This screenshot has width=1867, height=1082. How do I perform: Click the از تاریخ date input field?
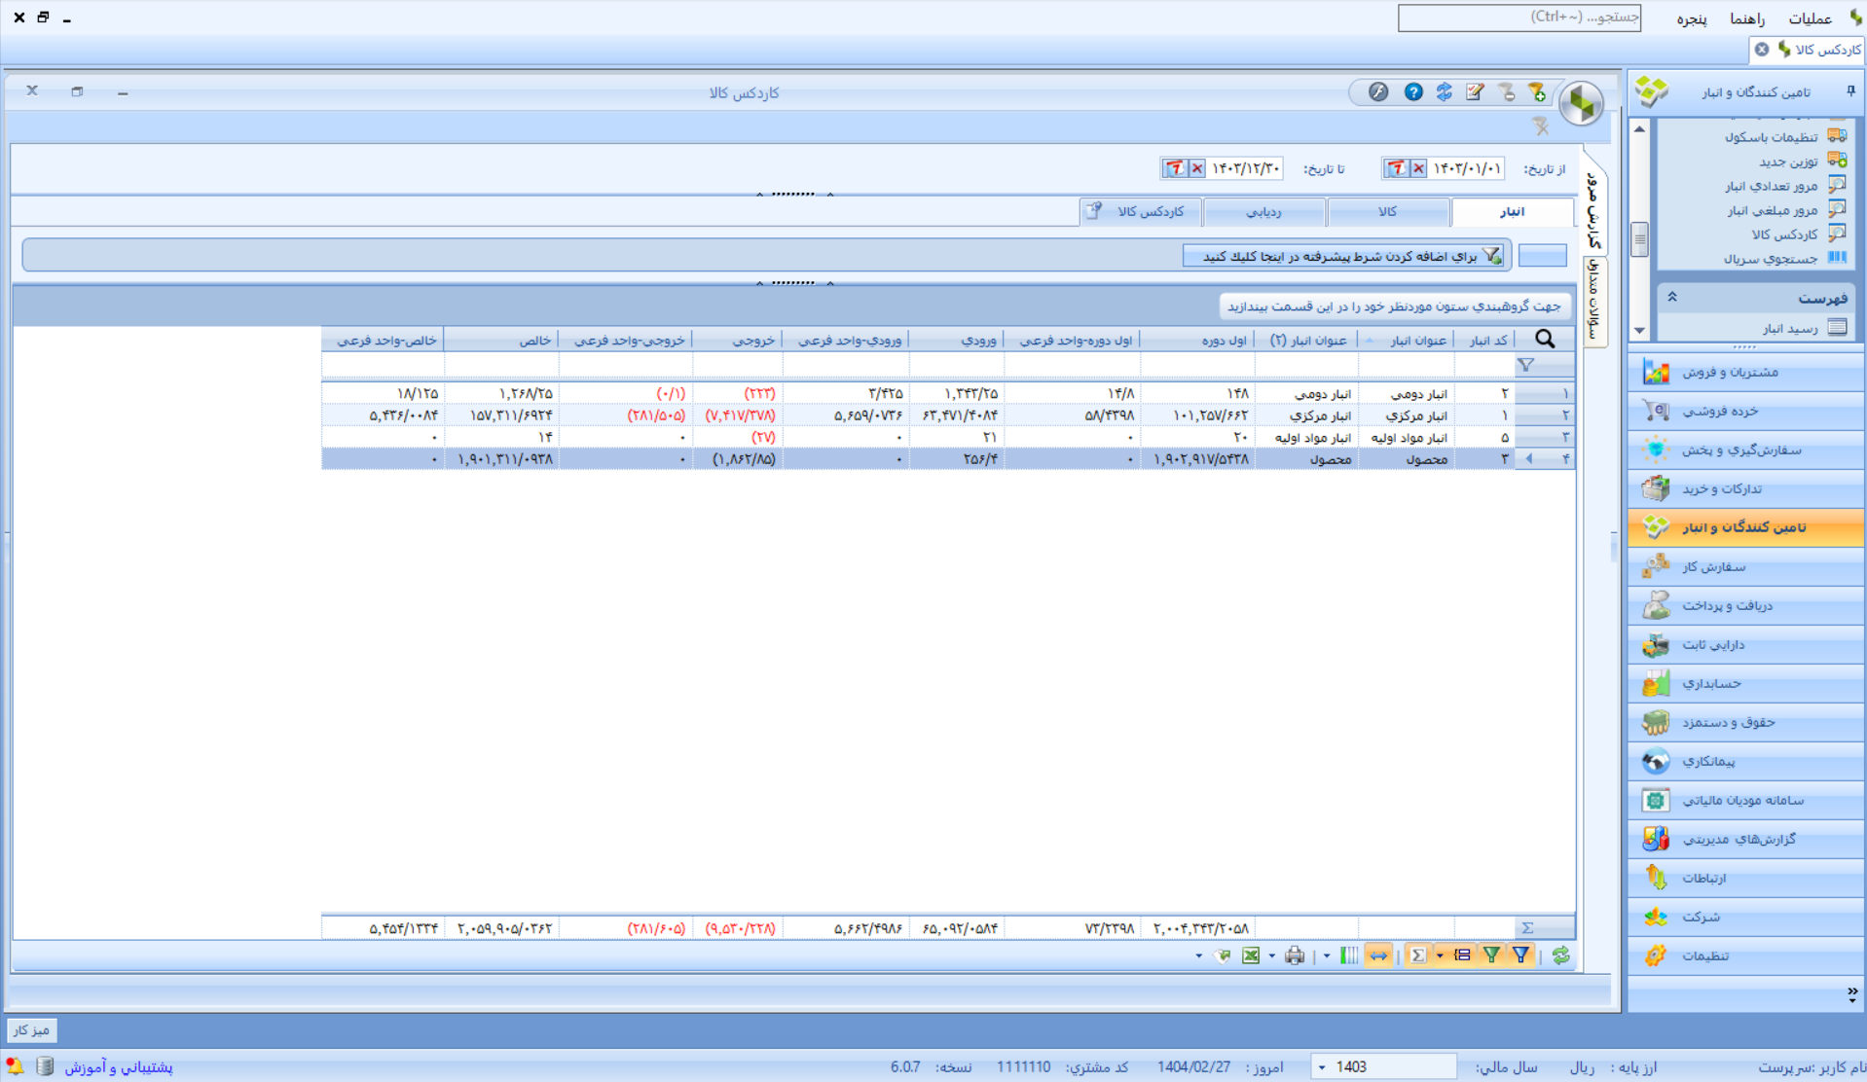[x=1467, y=168]
